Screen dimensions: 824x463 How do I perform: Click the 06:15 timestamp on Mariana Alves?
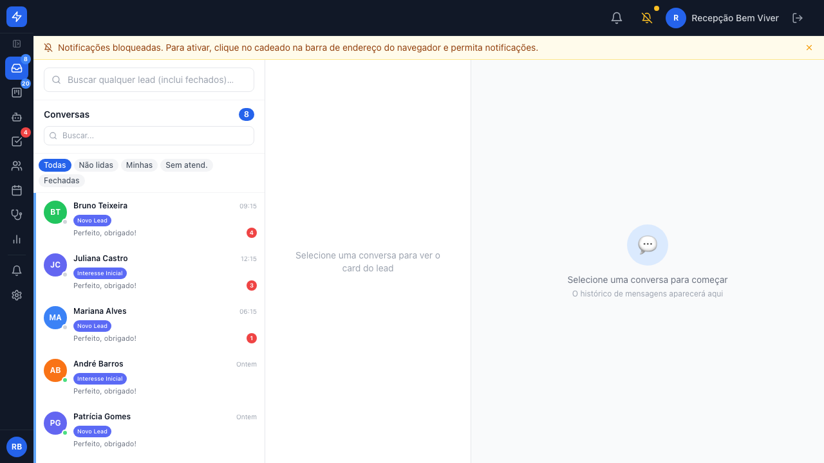pyautogui.click(x=248, y=312)
